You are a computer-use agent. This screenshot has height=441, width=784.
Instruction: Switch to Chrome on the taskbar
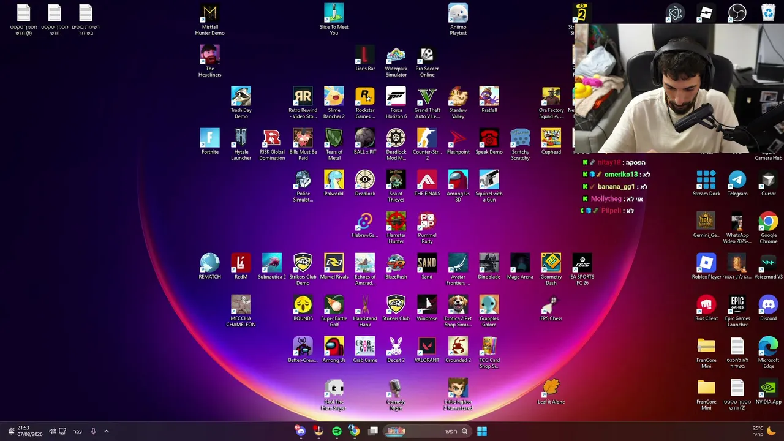click(354, 431)
